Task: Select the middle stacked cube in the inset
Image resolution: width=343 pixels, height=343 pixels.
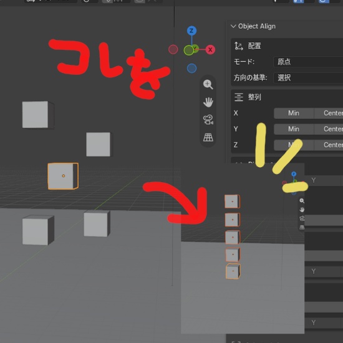Action: pyautogui.click(x=233, y=238)
